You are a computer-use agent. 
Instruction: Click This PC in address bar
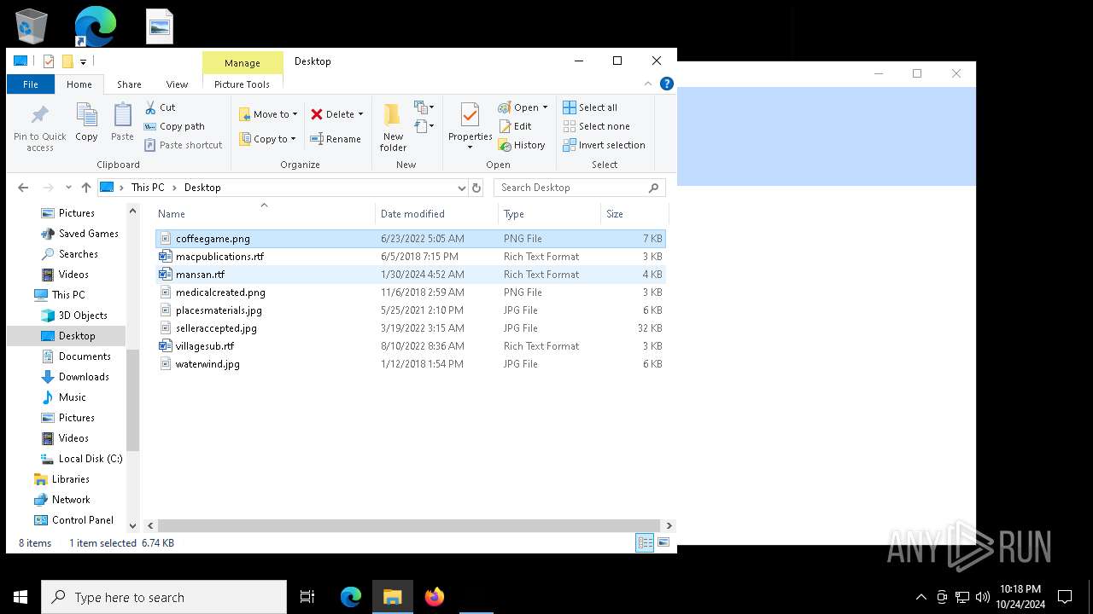(x=147, y=188)
